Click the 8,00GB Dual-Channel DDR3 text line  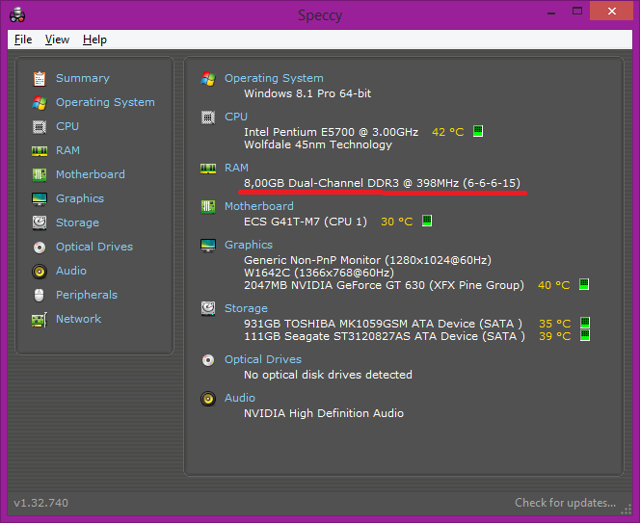tap(382, 183)
